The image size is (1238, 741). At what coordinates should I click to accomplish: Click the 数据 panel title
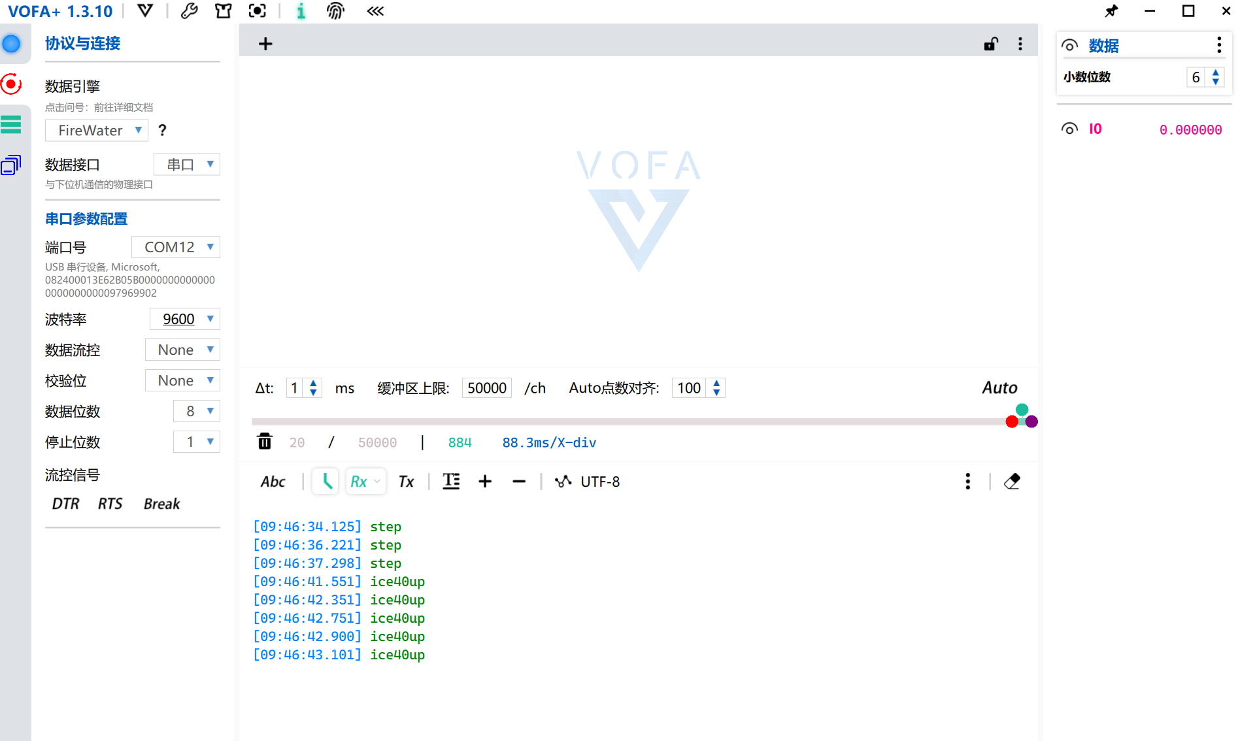coord(1103,45)
